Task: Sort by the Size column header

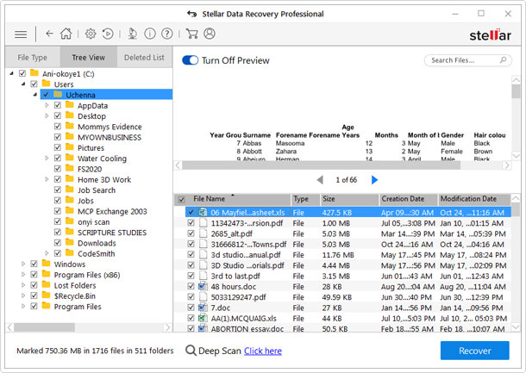Action: (x=349, y=199)
